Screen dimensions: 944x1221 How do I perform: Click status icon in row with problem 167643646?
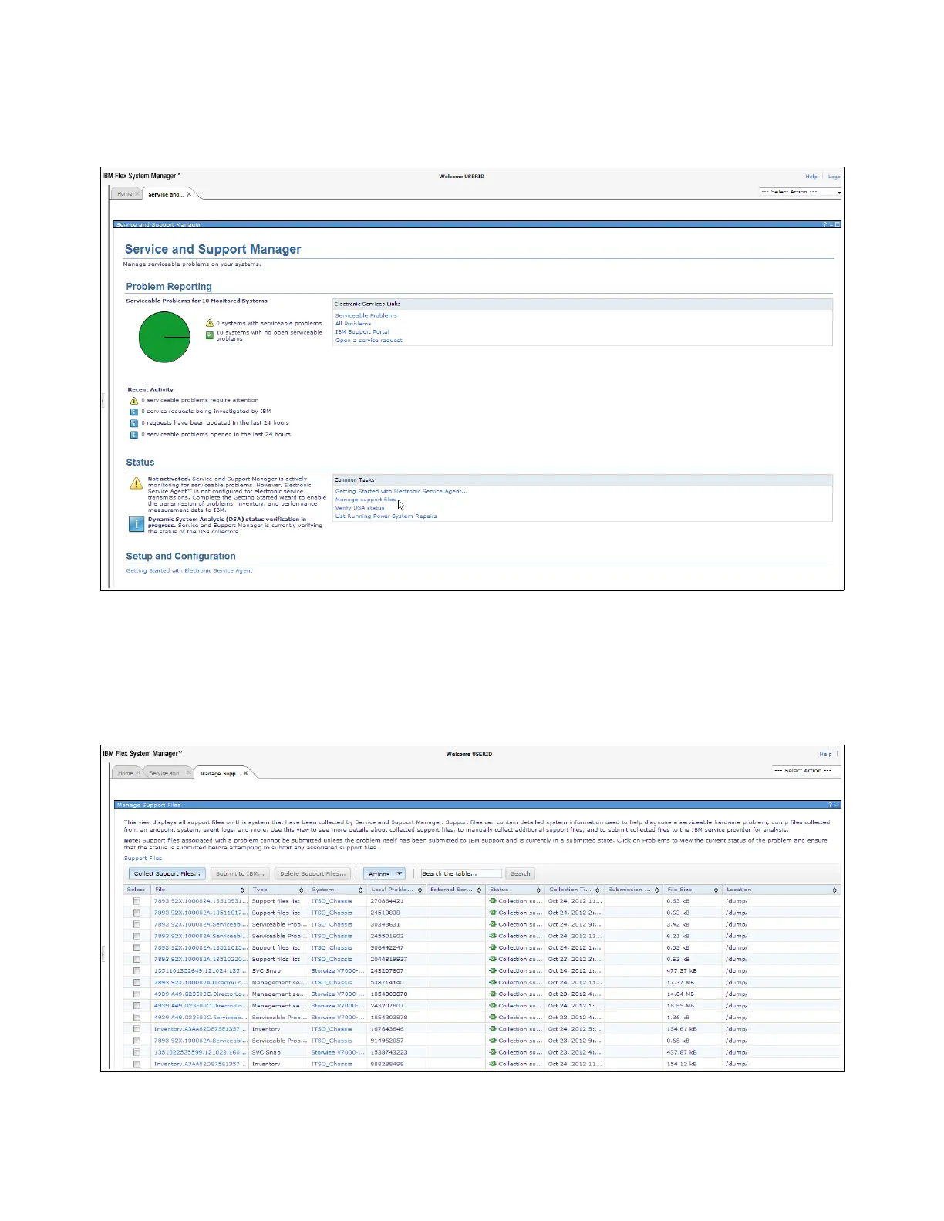493,1028
